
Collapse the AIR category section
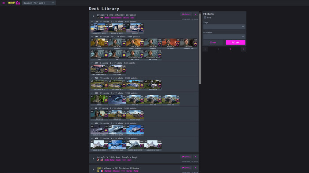(92, 138)
